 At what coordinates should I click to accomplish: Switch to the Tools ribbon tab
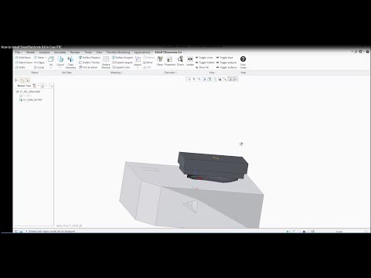pos(88,53)
